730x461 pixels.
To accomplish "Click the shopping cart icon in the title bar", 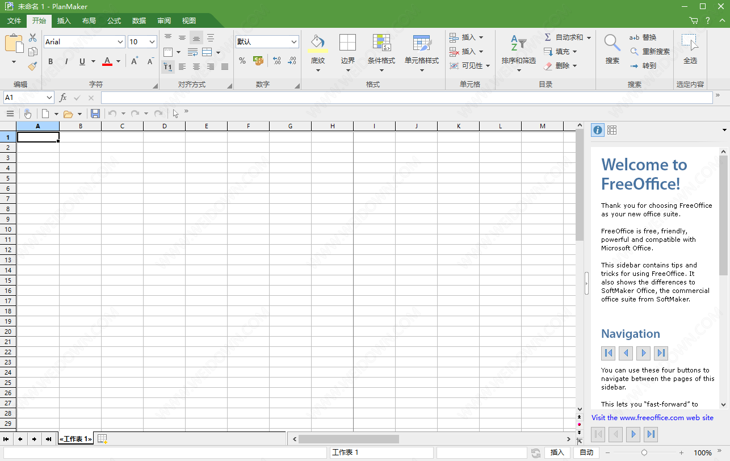I will [x=694, y=20].
